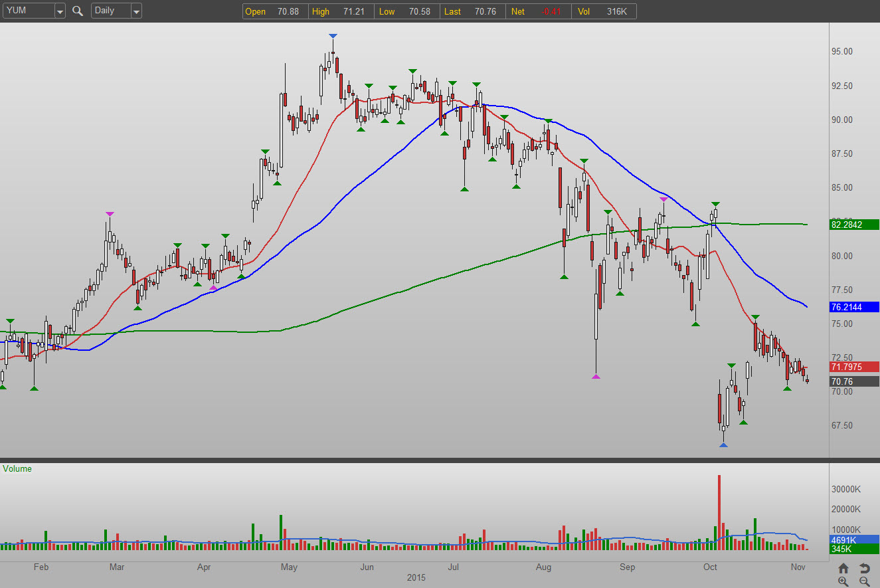Zoom in using the plus magnifier
880x588 pixels.
coord(843,581)
